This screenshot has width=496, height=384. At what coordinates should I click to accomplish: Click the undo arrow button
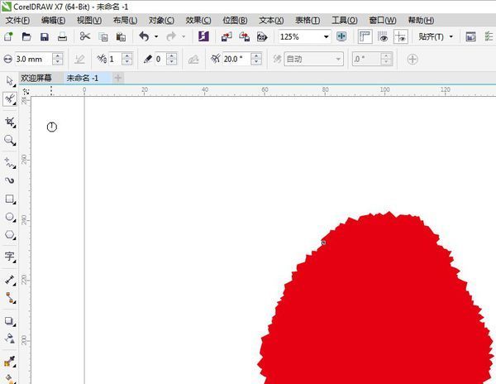pos(144,36)
